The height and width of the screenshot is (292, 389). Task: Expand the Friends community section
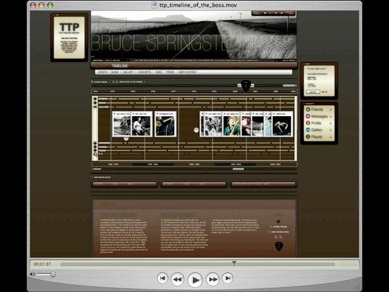pyautogui.click(x=331, y=109)
